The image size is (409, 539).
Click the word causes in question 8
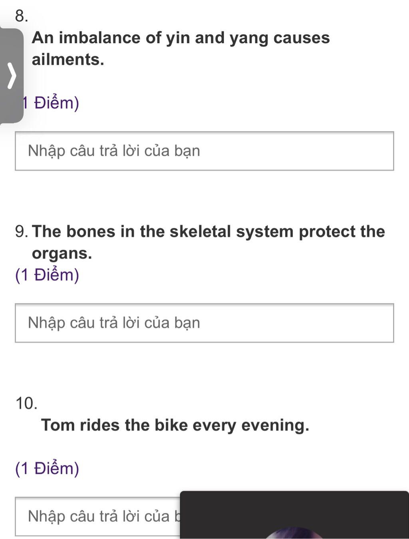point(302,38)
